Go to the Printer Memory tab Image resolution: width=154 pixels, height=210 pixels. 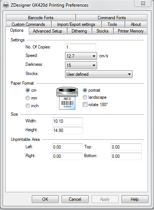pyautogui.click(x=131, y=31)
